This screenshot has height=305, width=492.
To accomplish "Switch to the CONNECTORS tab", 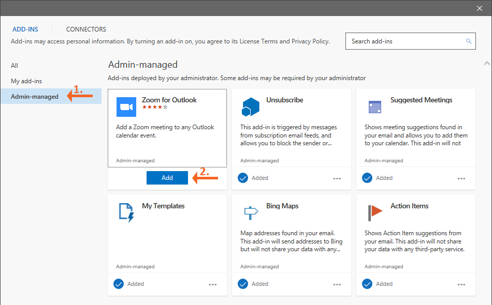I will point(85,29).
